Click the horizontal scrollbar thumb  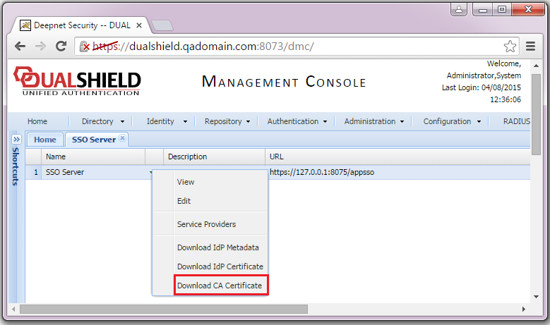click(162, 309)
